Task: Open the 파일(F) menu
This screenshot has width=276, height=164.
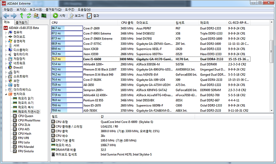Action: click(x=8, y=10)
